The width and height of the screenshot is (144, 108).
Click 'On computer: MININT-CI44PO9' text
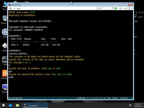(26, 30)
